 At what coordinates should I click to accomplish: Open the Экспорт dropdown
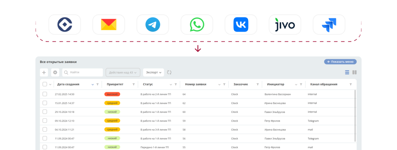pos(154,72)
